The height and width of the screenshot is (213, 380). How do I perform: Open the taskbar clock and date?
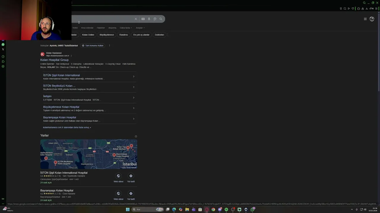373,209
